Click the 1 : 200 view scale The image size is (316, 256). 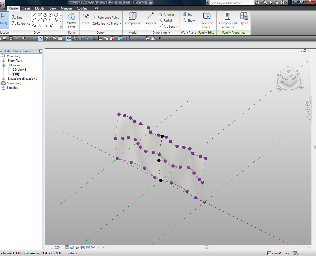click(x=55, y=247)
